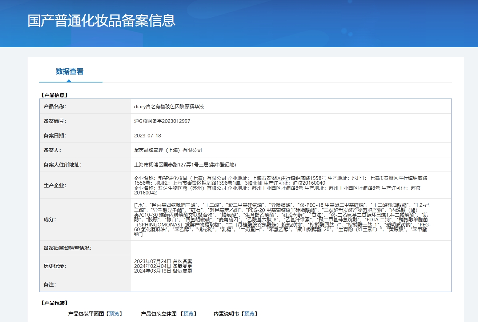
Task: Preview the 产品包装平面图 image
Action: coord(114,314)
